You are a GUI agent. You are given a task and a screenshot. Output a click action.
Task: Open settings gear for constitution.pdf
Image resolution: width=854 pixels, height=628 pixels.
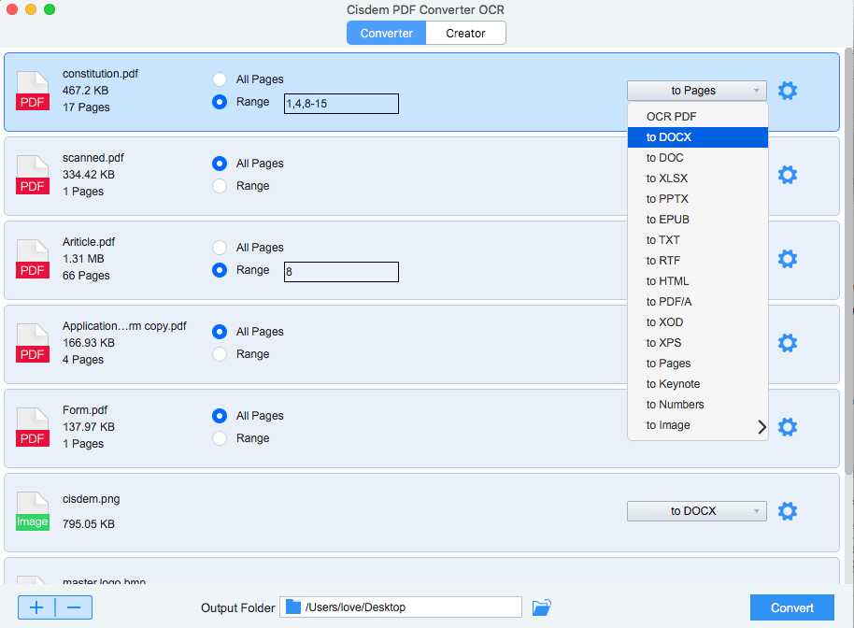tap(788, 91)
